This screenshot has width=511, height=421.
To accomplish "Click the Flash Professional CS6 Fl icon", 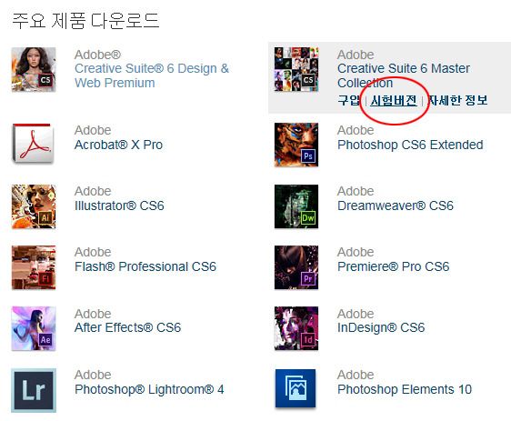I will pos(34,267).
